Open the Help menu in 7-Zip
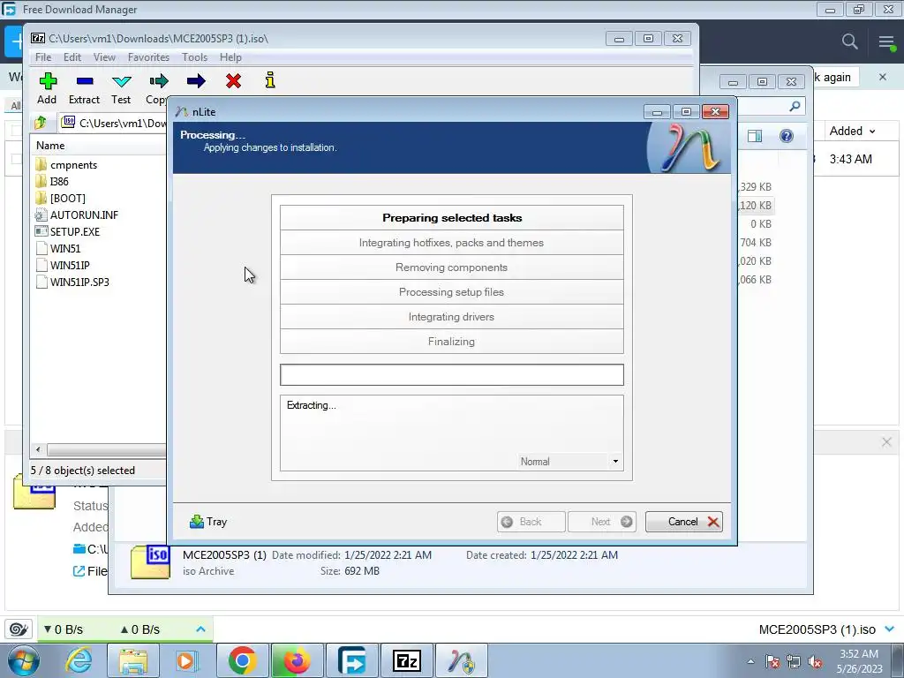The image size is (904, 678). click(x=230, y=57)
